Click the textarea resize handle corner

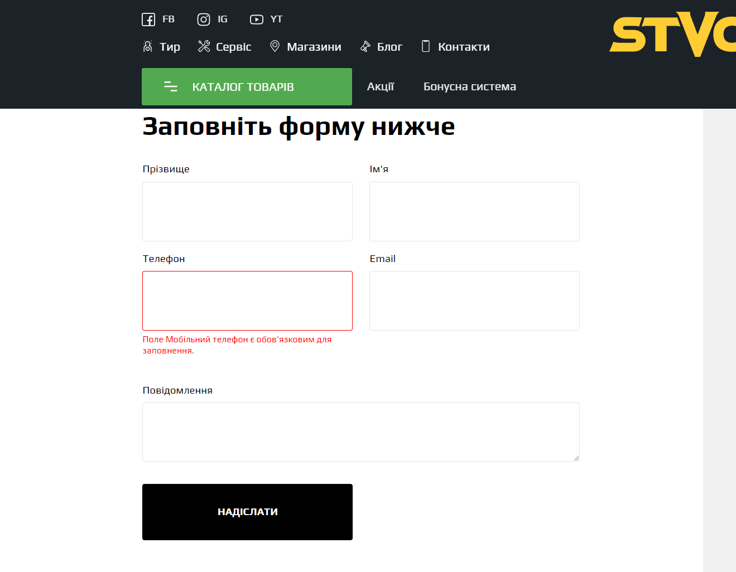(576, 458)
